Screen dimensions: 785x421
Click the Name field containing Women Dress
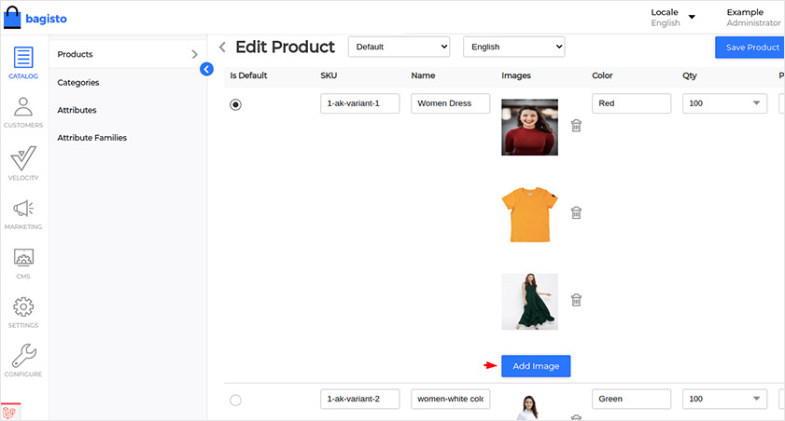click(450, 103)
